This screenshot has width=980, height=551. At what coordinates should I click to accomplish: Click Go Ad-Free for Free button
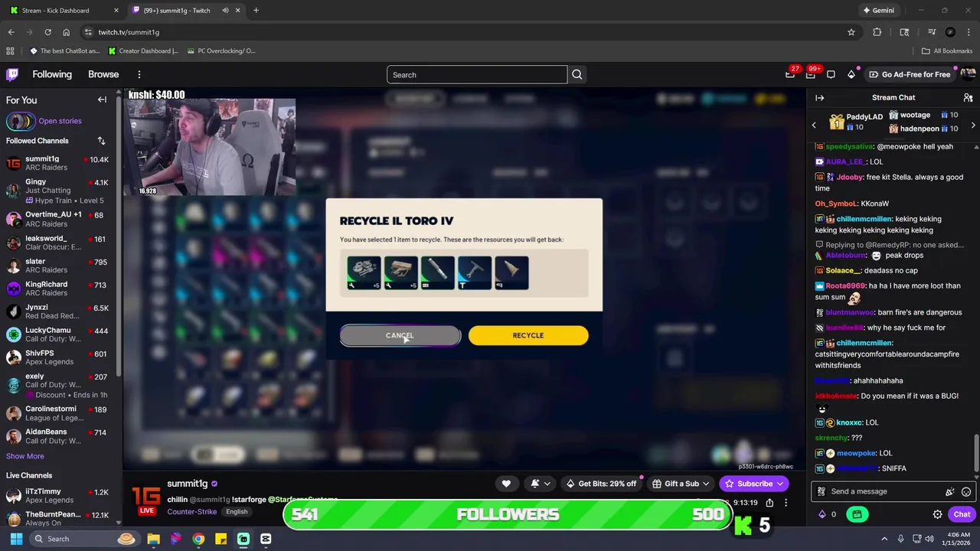point(910,74)
